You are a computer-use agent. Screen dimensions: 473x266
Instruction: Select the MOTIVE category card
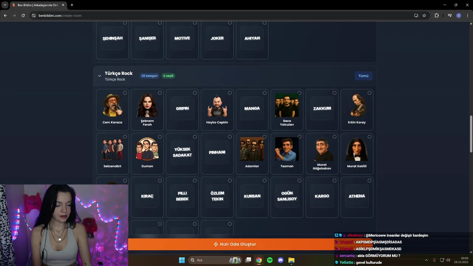click(x=182, y=39)
